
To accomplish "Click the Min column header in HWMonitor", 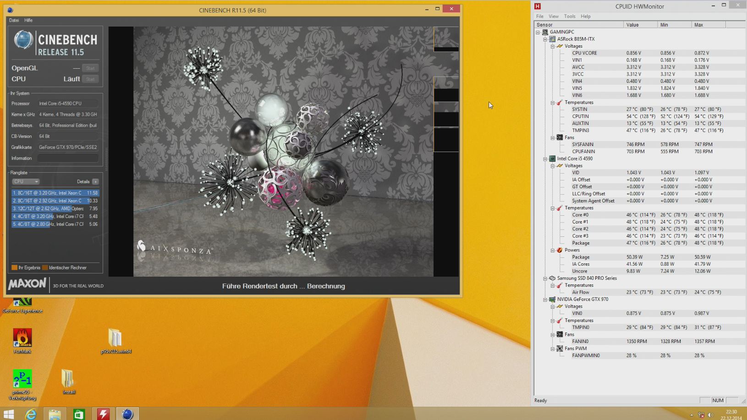I will tap(675, 25).
